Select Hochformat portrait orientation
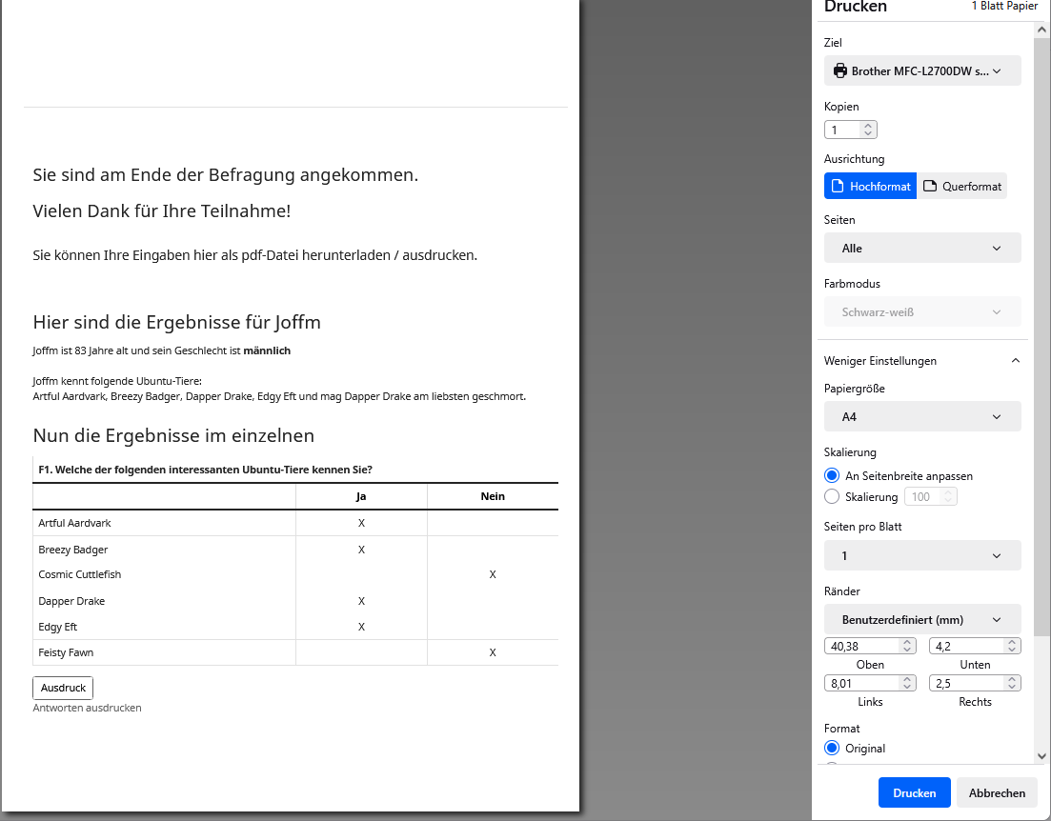 (x=870, y=187)
